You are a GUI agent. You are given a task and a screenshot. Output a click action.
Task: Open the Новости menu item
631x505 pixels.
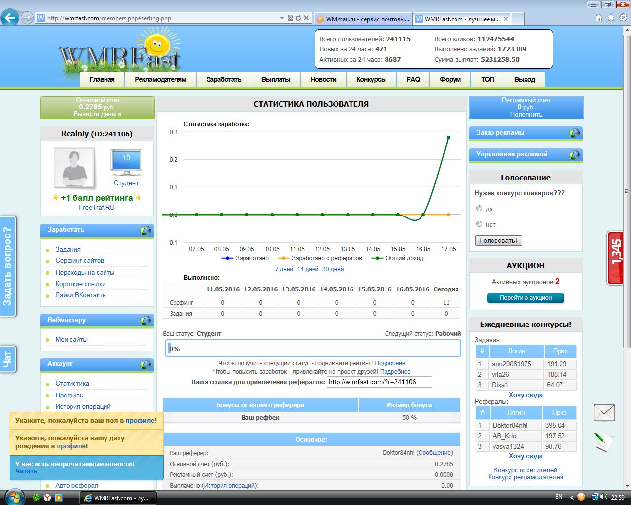323,79
